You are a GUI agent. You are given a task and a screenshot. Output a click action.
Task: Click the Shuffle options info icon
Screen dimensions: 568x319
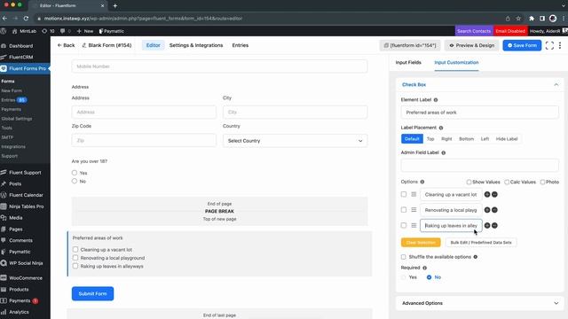[476, 257]
